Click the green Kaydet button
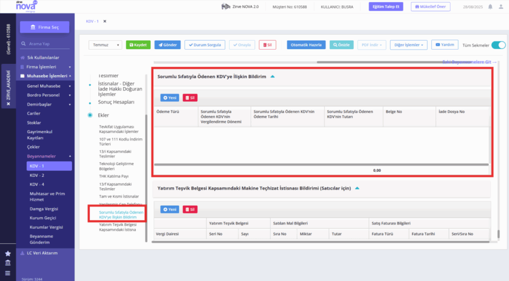 pos(138,45)
